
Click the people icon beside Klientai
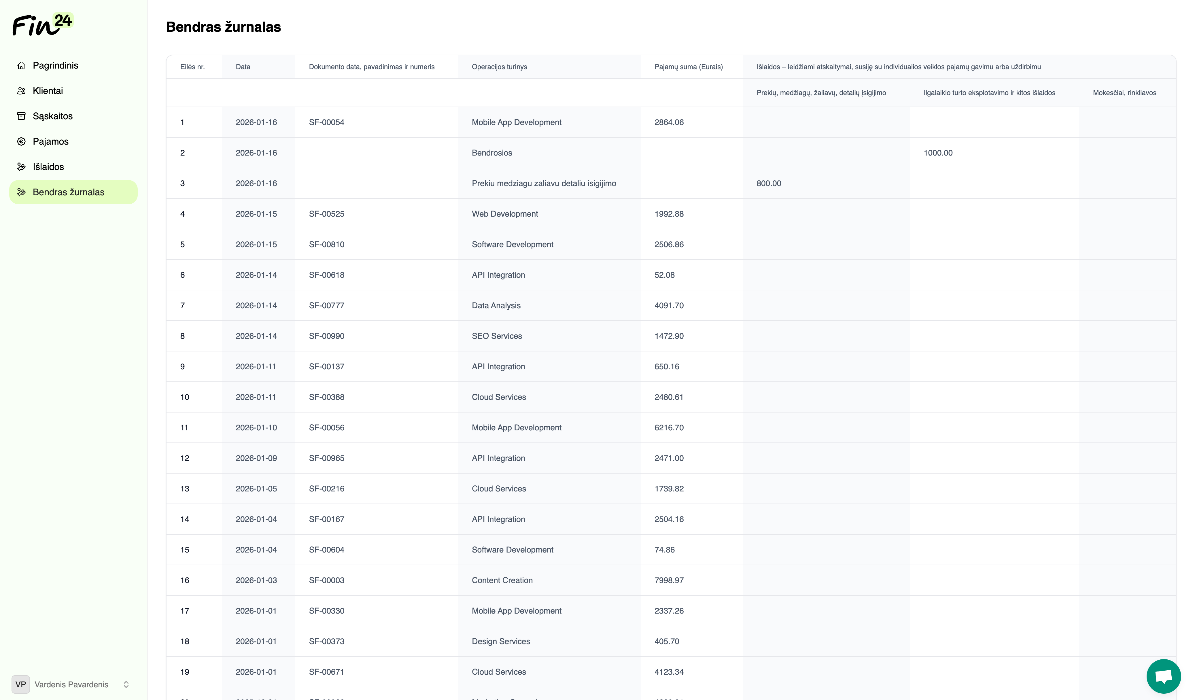point(21,90)
